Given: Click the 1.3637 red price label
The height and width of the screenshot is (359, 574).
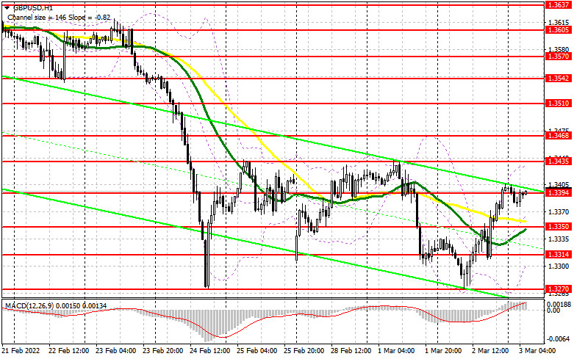Looking at the screenshot, I should point(558,4).
